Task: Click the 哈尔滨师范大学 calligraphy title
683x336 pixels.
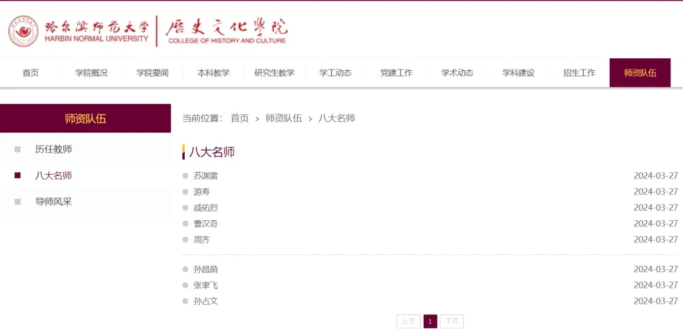Action: pos(97,27)
